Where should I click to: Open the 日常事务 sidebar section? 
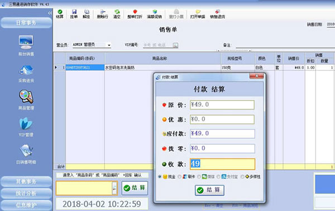click(26, 23)
